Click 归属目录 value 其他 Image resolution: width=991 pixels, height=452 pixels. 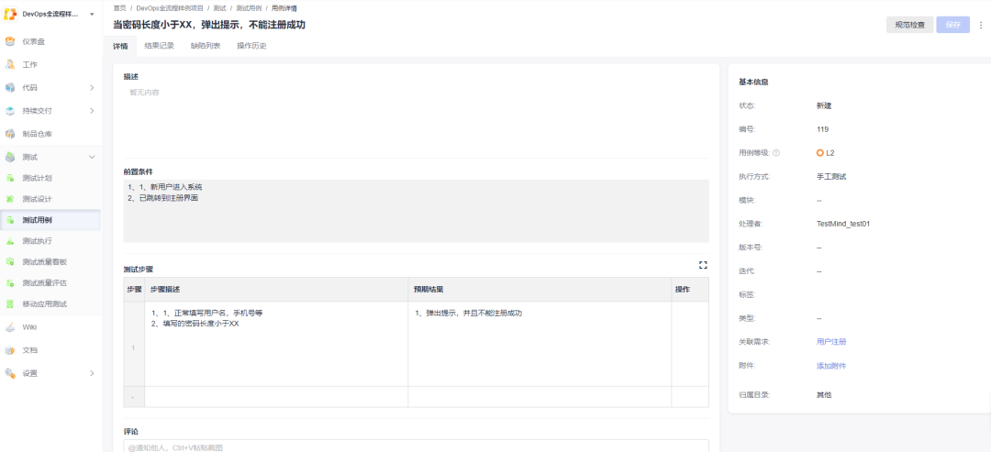point(823,394)
